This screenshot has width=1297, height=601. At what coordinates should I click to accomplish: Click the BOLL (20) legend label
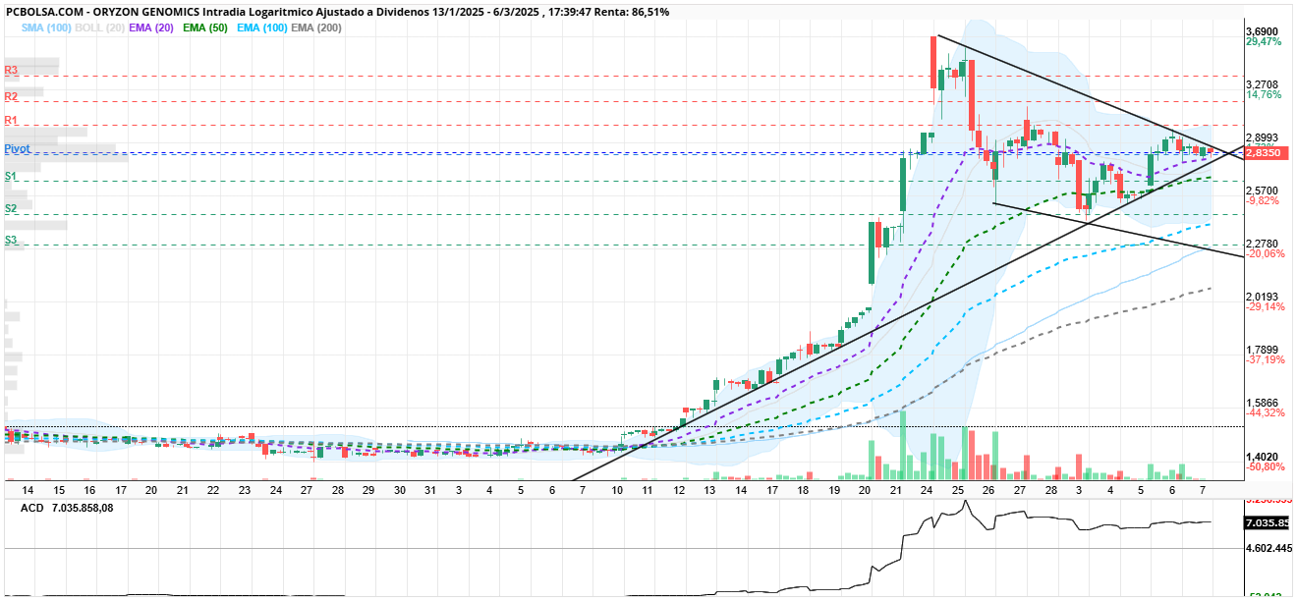98,28
